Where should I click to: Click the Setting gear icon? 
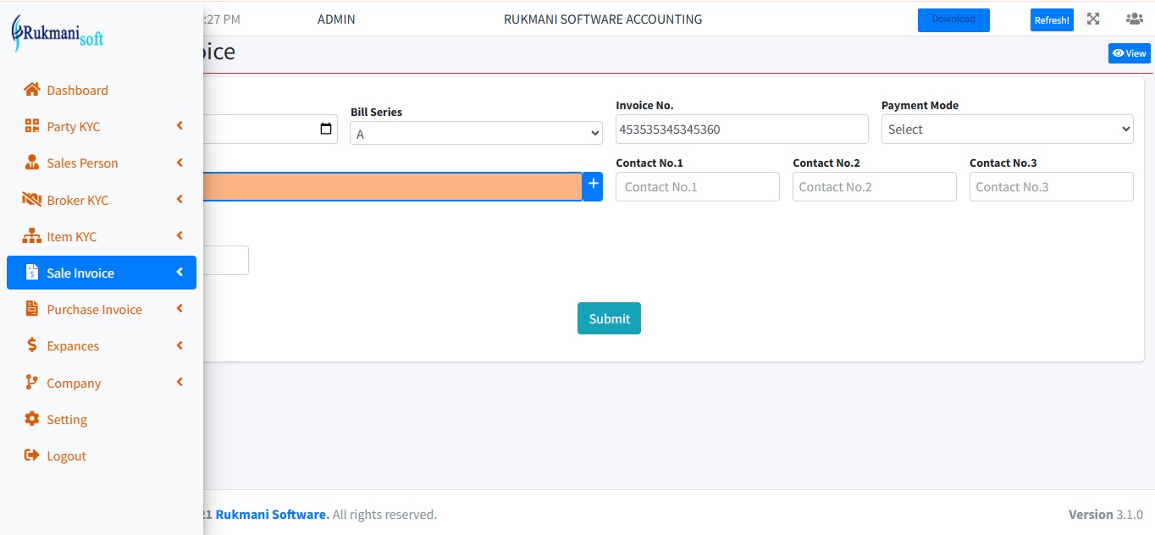32,419
